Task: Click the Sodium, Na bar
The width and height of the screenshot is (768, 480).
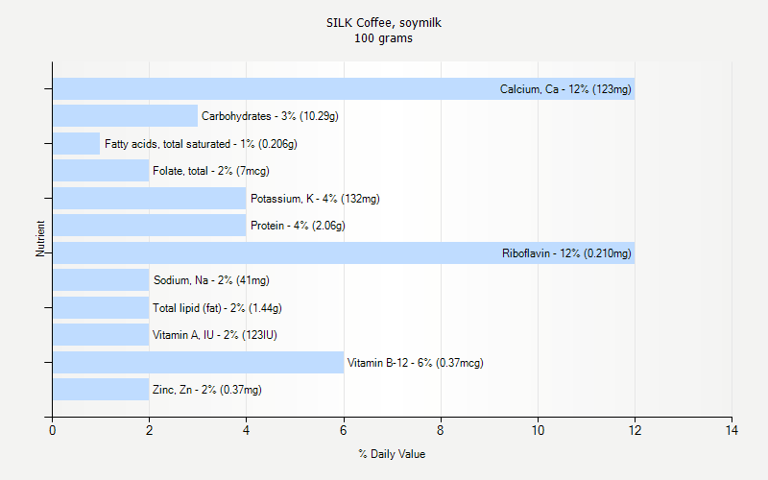Action: coord(101,280)
